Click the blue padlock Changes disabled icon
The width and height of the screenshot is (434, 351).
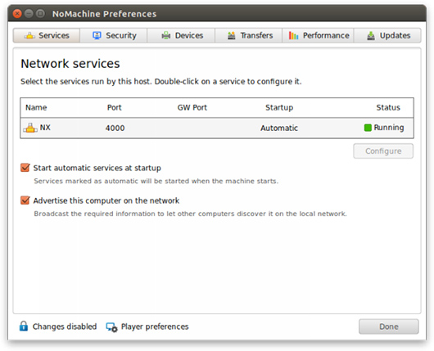coord(24,326)
